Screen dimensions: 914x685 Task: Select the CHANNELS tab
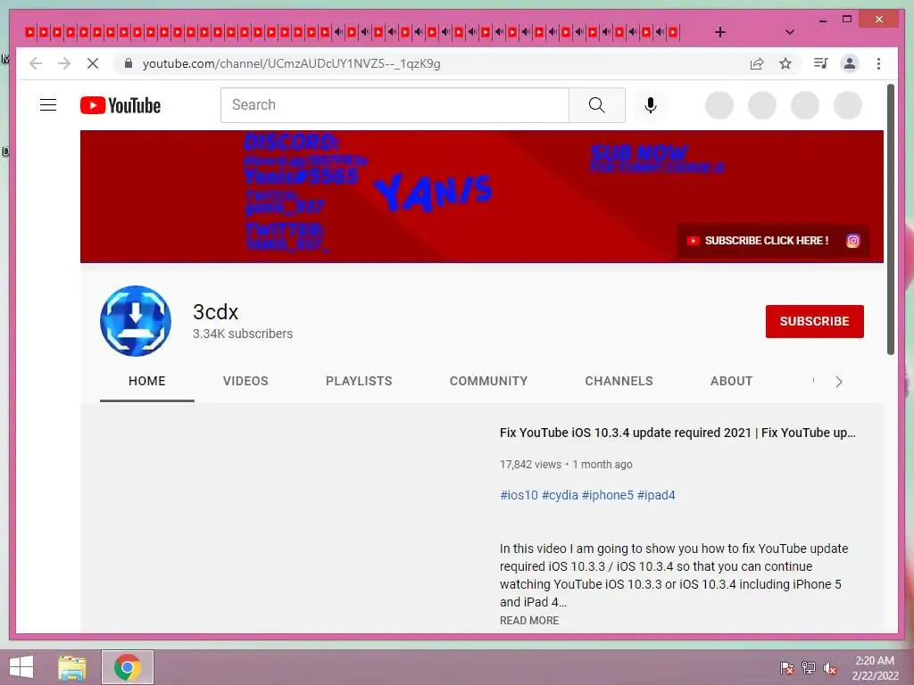[x=619, y=381]
